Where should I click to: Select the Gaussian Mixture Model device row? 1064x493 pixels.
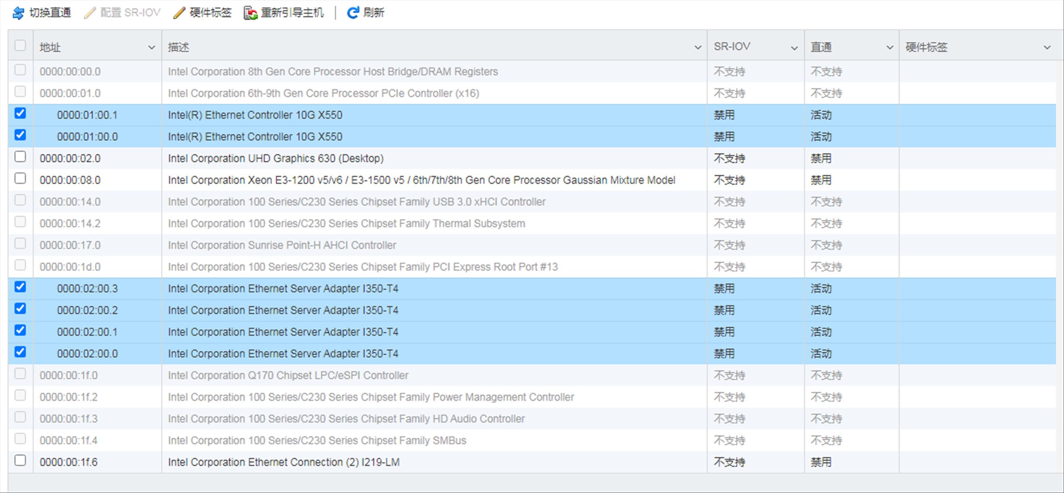click(421, 180)
